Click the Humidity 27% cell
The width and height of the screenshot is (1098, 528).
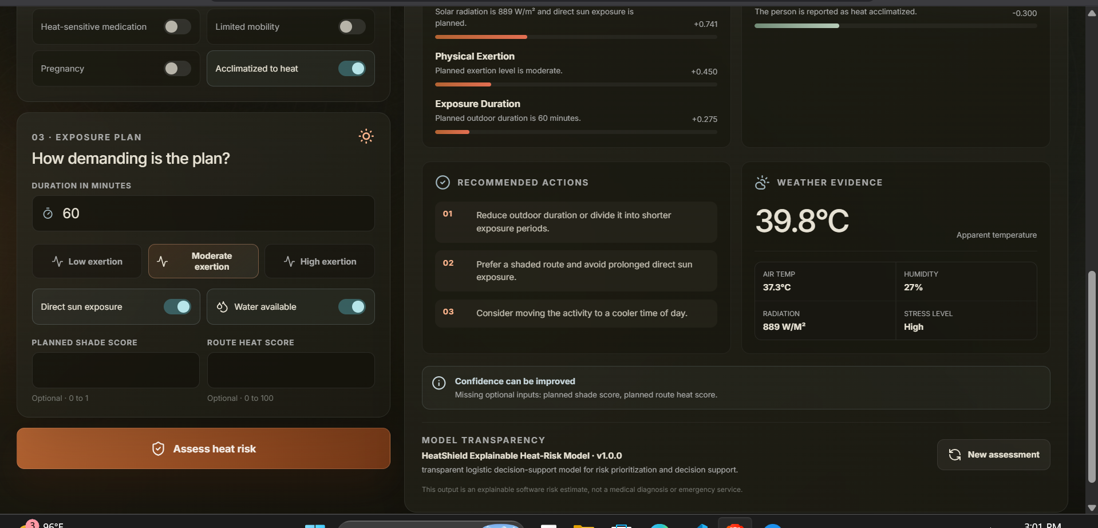point(966,281)
